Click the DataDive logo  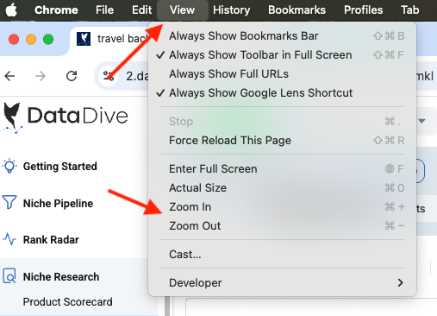66,117
